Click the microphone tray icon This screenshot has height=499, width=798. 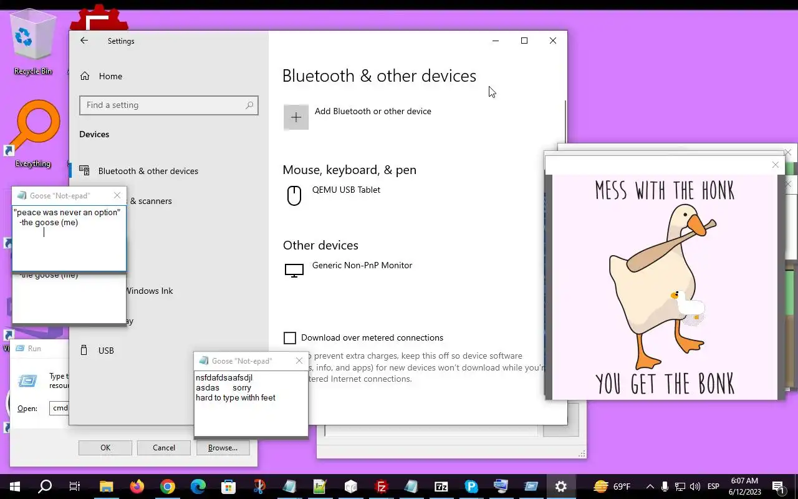tap(665, 487)
